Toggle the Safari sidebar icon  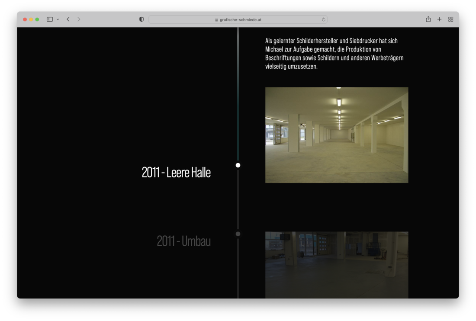[x=50, y=19]
